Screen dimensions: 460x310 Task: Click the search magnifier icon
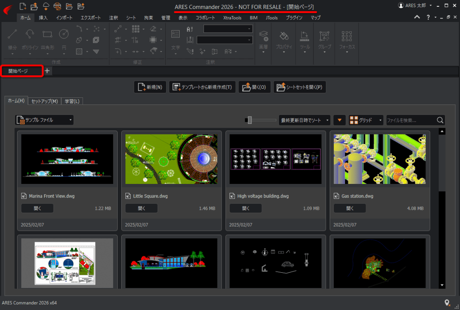coord(440,120)
